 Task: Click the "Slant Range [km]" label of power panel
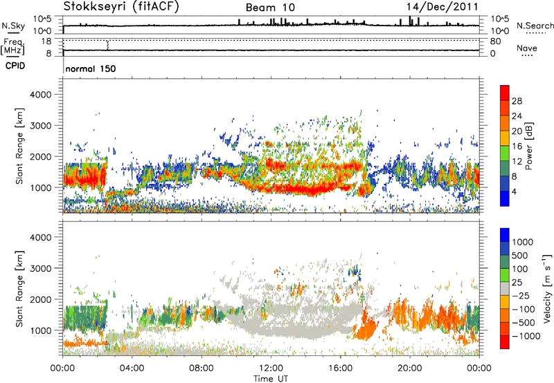[19, 146]
